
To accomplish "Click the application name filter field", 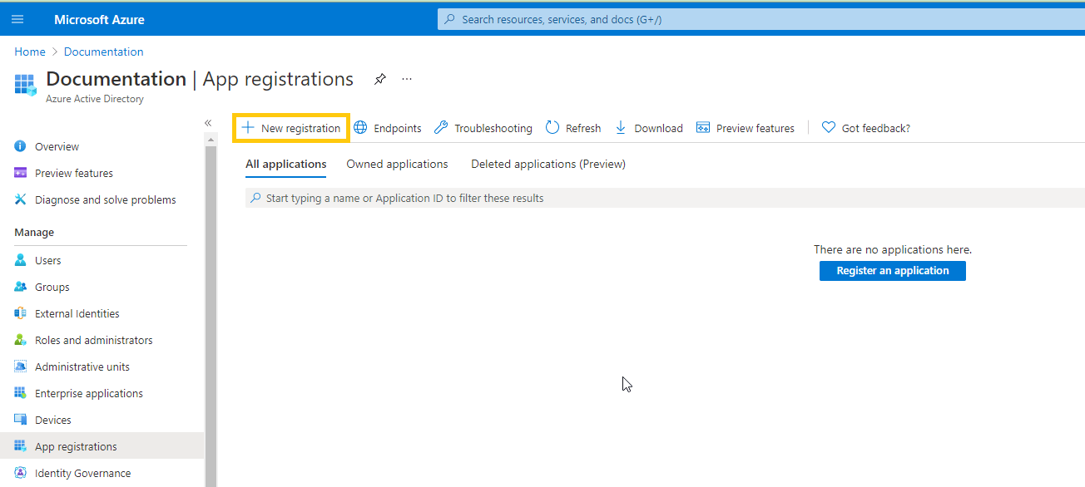I will point(665,198).
